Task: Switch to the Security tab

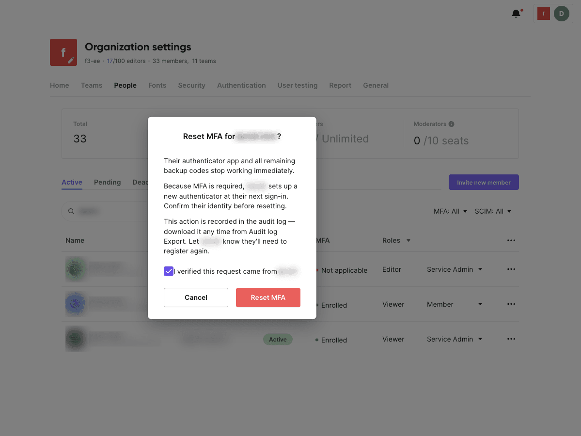Action: tap(191, 85)
